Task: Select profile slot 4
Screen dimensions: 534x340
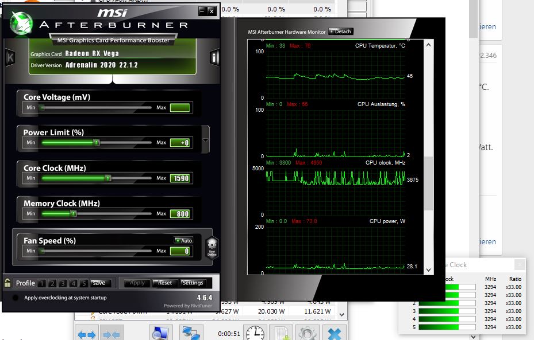Action: (x=73, y=283)
